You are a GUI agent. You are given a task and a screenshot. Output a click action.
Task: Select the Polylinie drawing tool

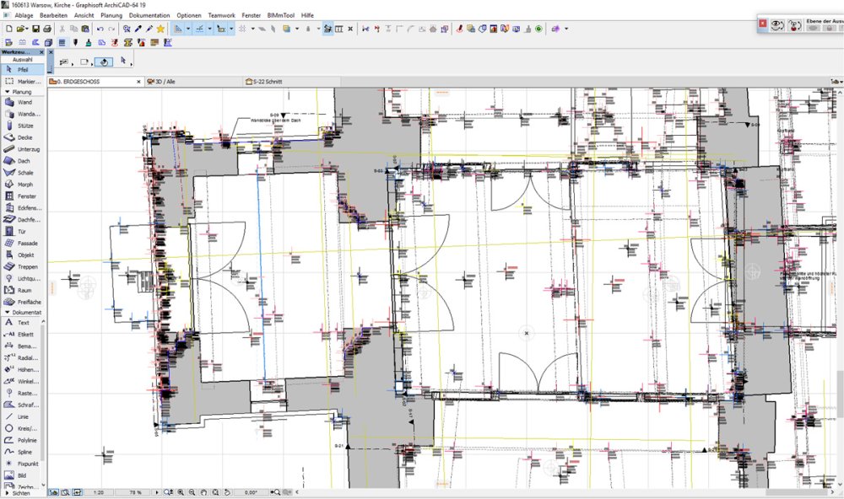click(24, 440)
